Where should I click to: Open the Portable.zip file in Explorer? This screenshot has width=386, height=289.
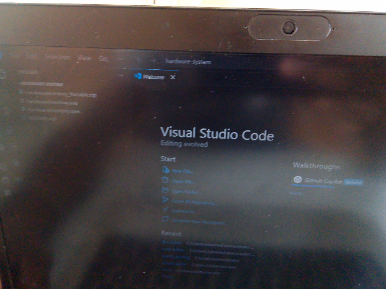[x=60, y=94]
